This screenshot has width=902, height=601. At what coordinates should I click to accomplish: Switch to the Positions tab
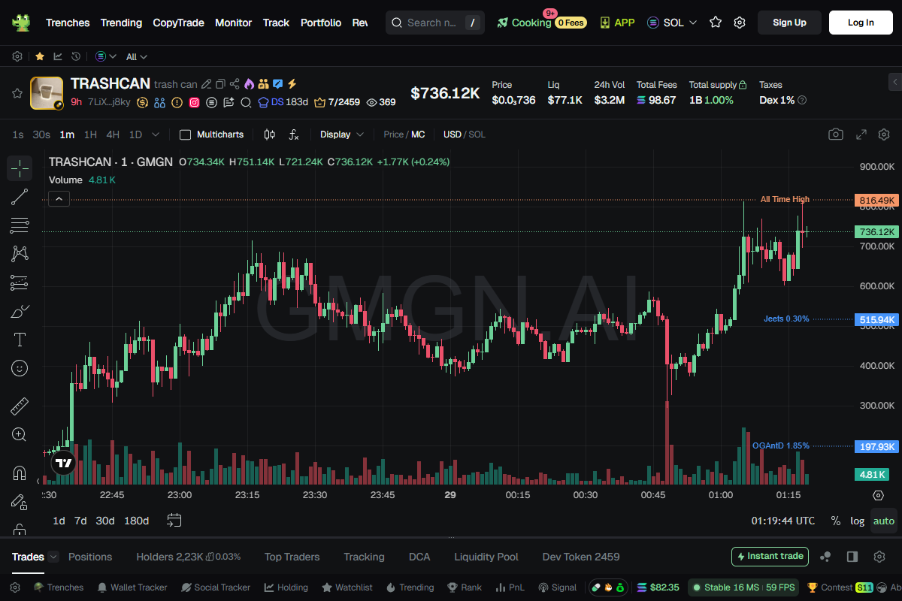pos(90,557)
